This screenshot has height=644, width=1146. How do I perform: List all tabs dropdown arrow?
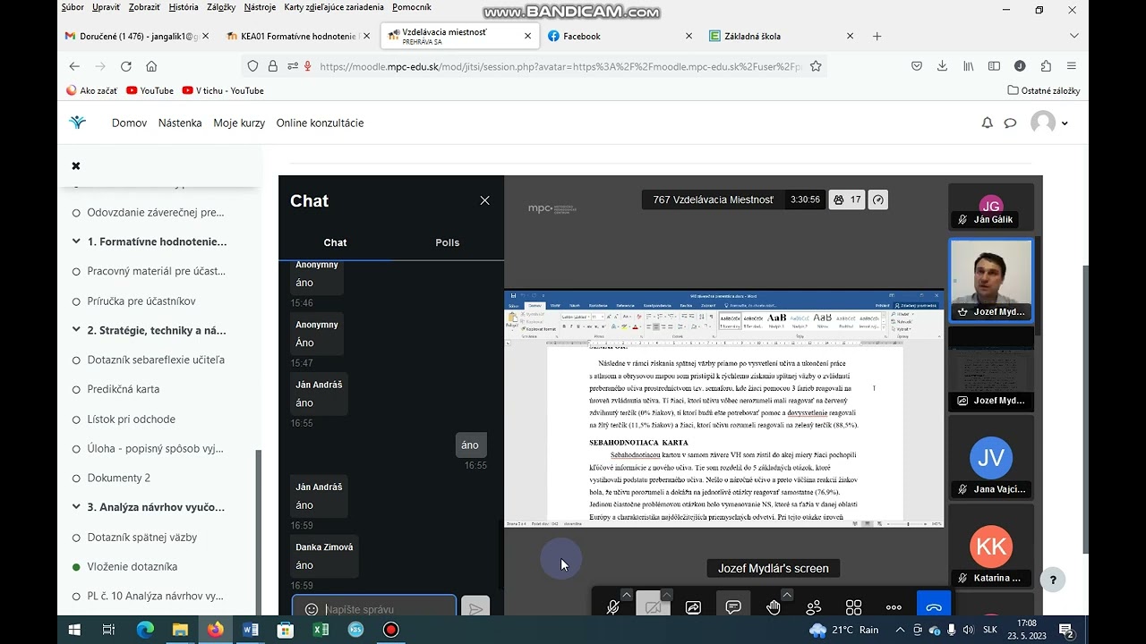click(1073, 36)
